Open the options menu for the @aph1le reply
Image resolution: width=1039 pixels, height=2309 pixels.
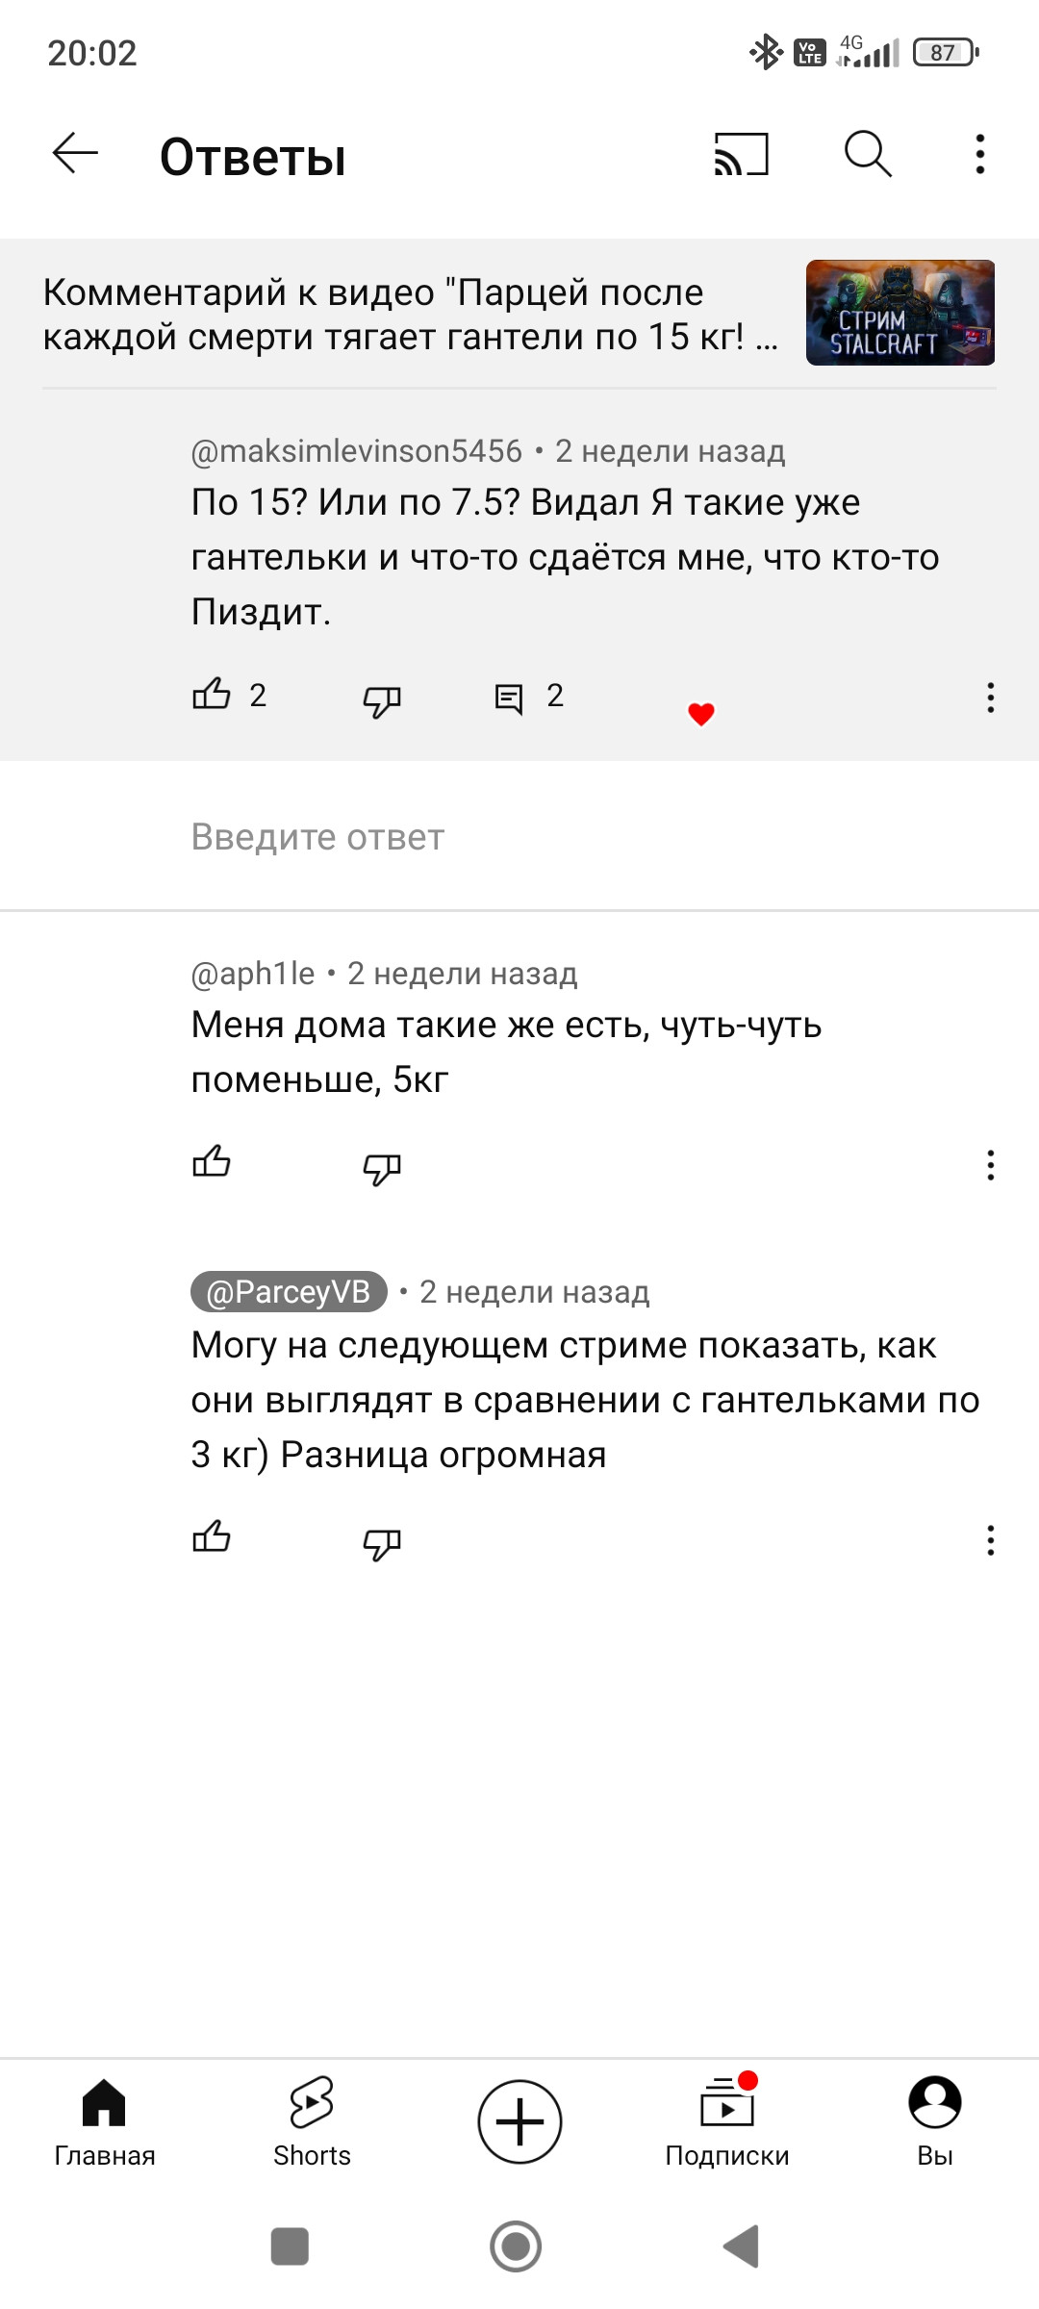point(990,1165)
